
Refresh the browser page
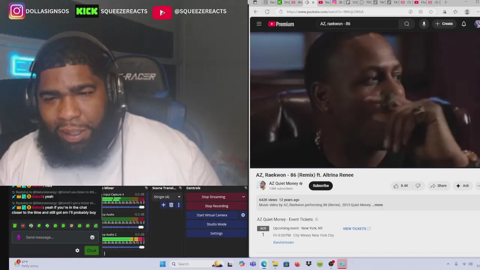(267, 12)
